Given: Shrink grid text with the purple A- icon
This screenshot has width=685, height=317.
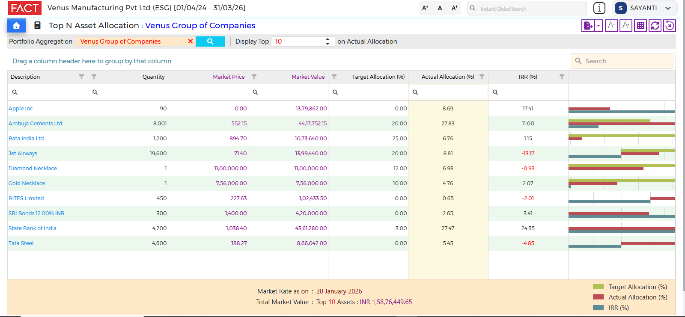Looking at the screenshot, I should coord(611,26).
